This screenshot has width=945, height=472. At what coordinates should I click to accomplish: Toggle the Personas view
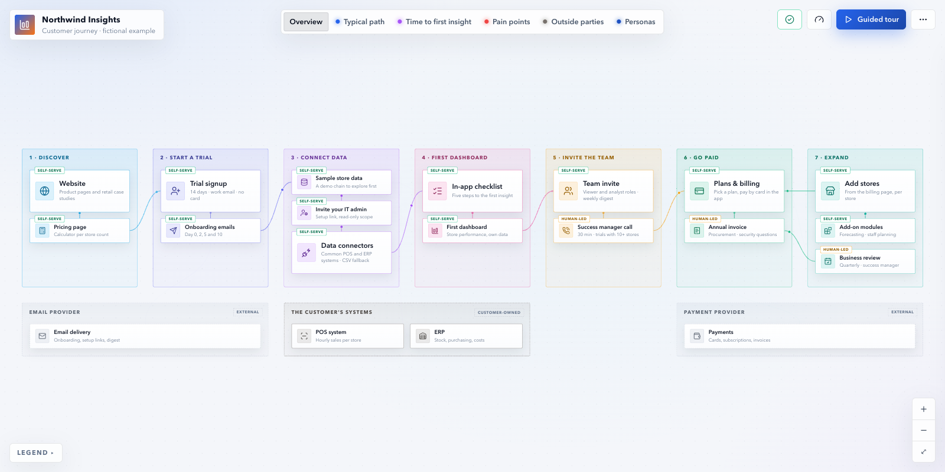click(x=636, y=22)
